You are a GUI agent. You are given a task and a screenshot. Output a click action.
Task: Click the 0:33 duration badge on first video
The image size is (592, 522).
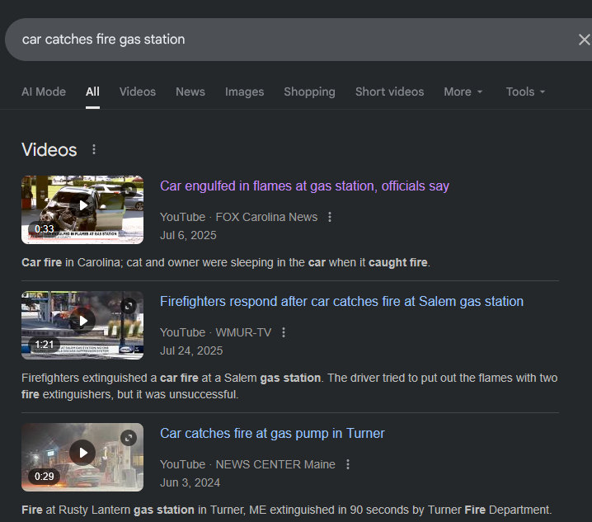click(x=45, y=229)
